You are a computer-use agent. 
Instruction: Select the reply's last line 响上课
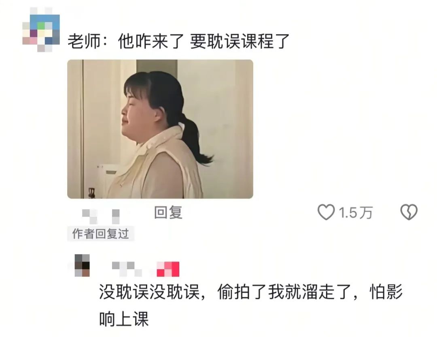(124, 319)
